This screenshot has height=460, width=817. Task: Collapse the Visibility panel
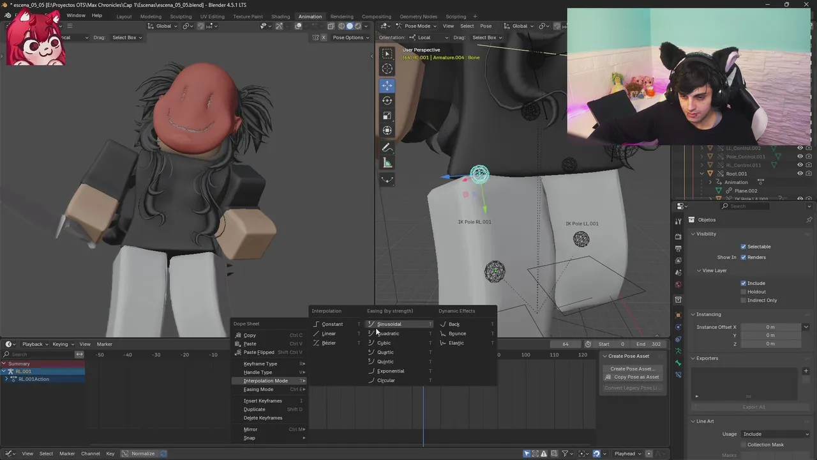click(694, 234)
